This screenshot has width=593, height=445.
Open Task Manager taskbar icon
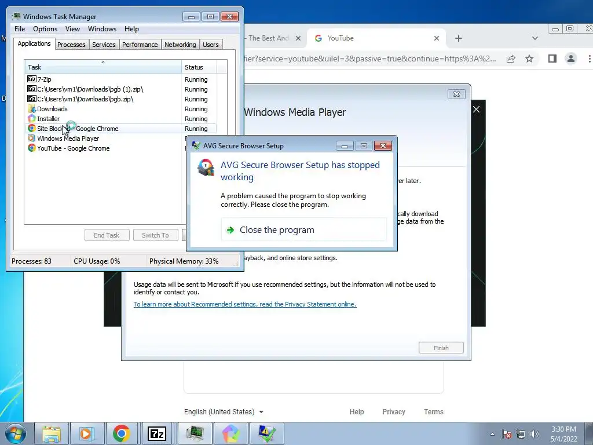[195, 433]
